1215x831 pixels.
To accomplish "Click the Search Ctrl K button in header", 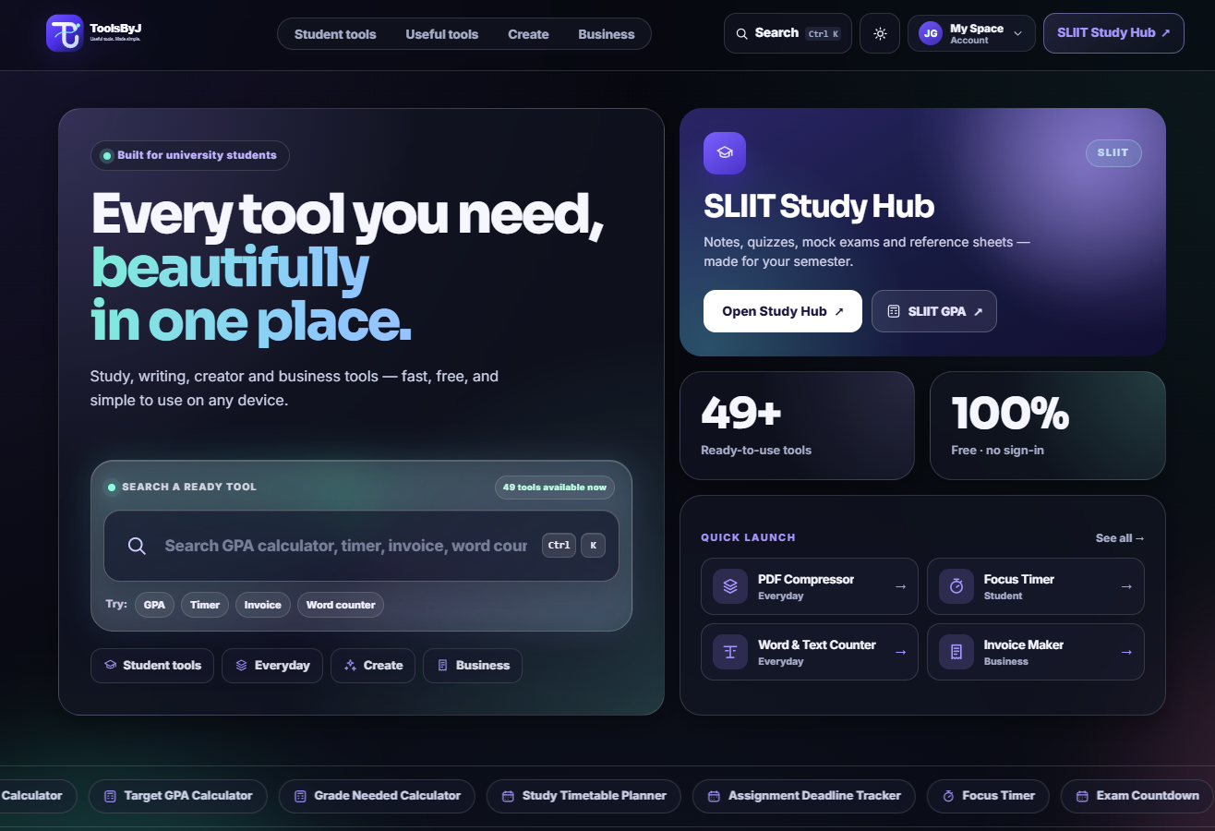I will (788, 33).
